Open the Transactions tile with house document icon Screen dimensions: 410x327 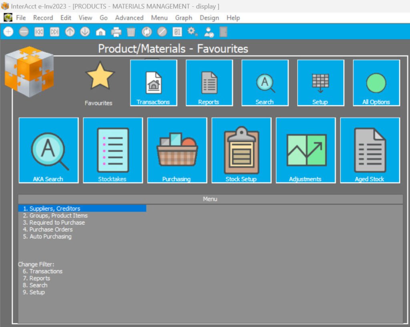click(x=153, y=83)
